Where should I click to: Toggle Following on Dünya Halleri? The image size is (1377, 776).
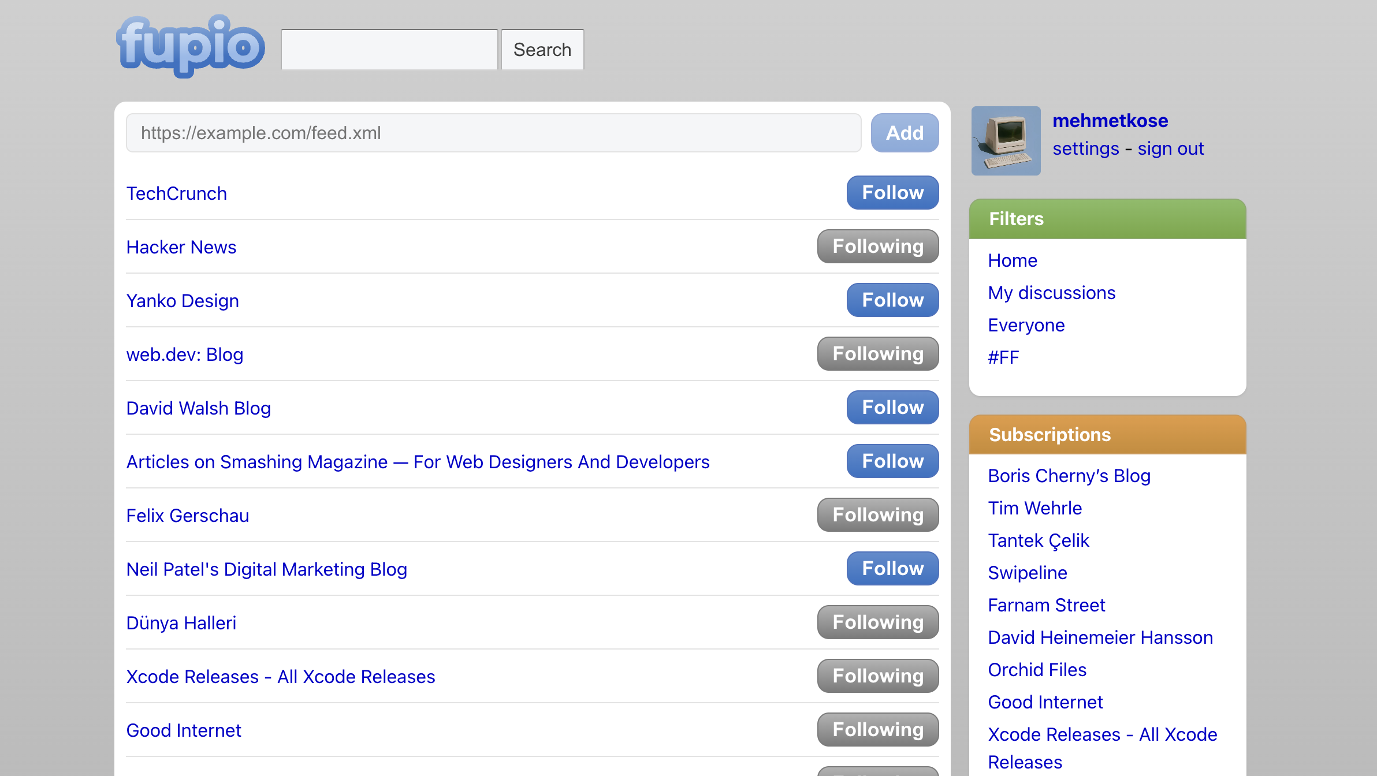pos(878,622)
